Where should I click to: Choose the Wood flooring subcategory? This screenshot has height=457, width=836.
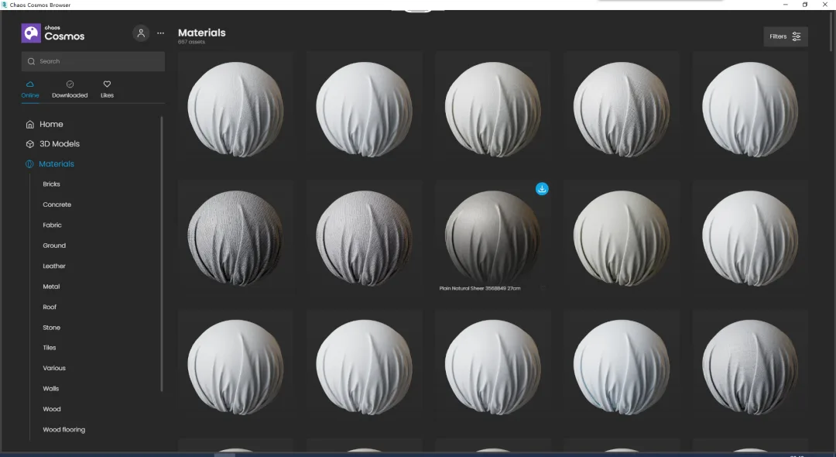[64, 430]
